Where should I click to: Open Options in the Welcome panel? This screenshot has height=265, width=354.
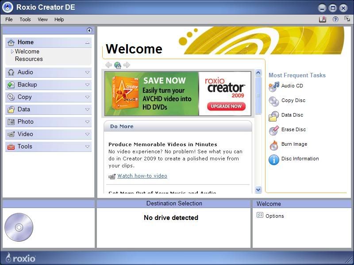click(x=274, y=216)
